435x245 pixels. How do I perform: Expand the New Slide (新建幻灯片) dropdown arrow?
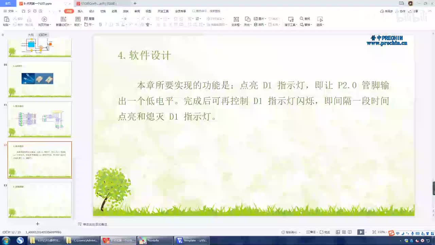click(70, 25)
